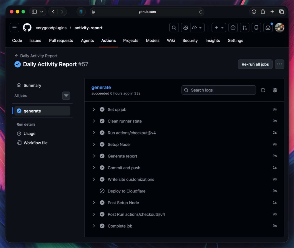Expand the Write site customizations step

(x=184, y=179)
